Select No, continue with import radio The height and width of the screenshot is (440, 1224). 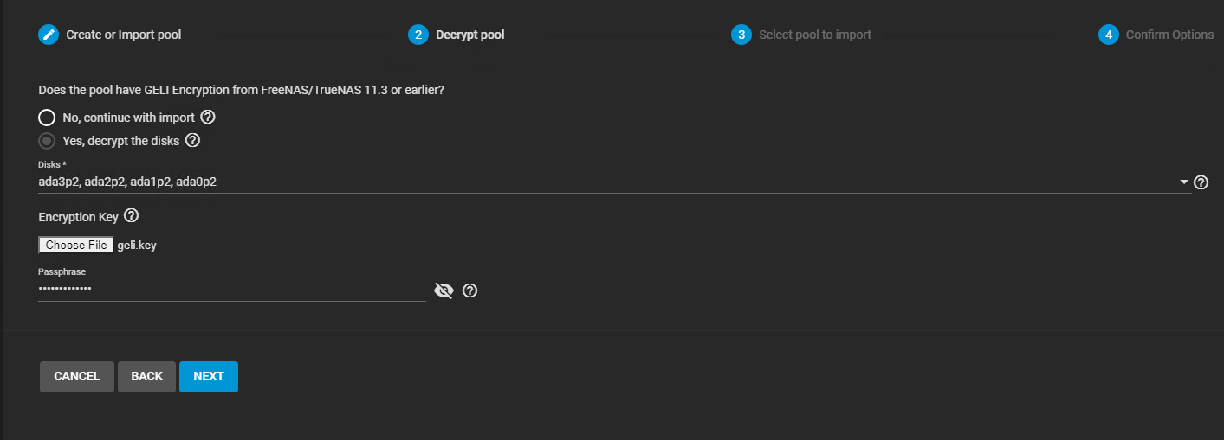pos(47,118)
